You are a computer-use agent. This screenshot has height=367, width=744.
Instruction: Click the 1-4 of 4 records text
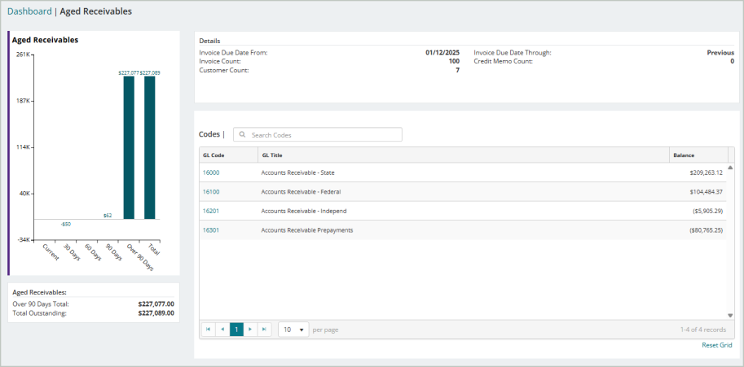click(x=702, y=330)
